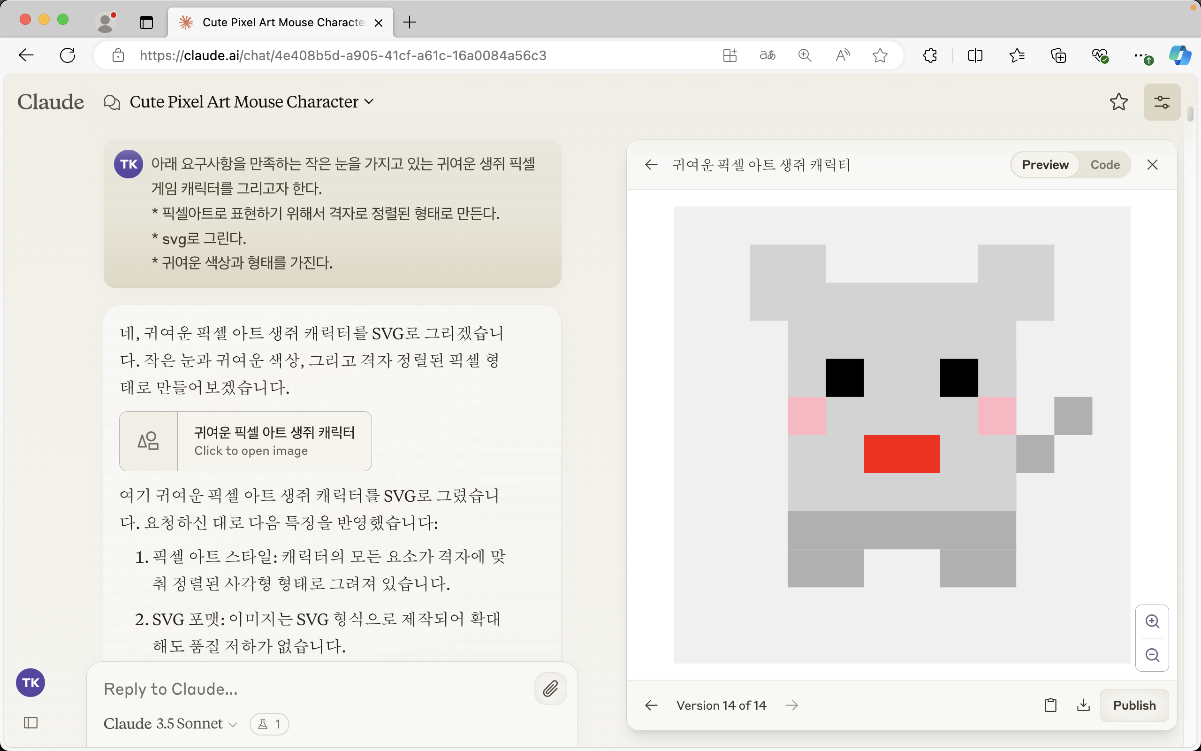
Task: Open browser extensions puzzle icon
Action: [930, 55]
